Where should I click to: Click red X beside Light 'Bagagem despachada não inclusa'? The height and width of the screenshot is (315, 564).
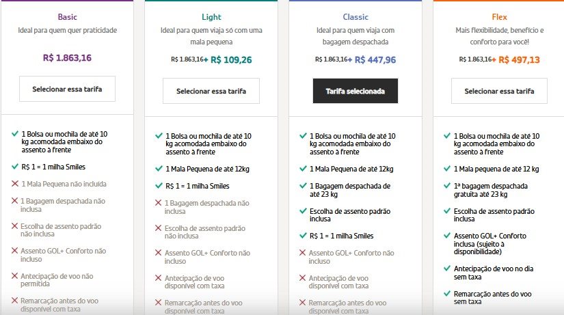click(159, 203)
